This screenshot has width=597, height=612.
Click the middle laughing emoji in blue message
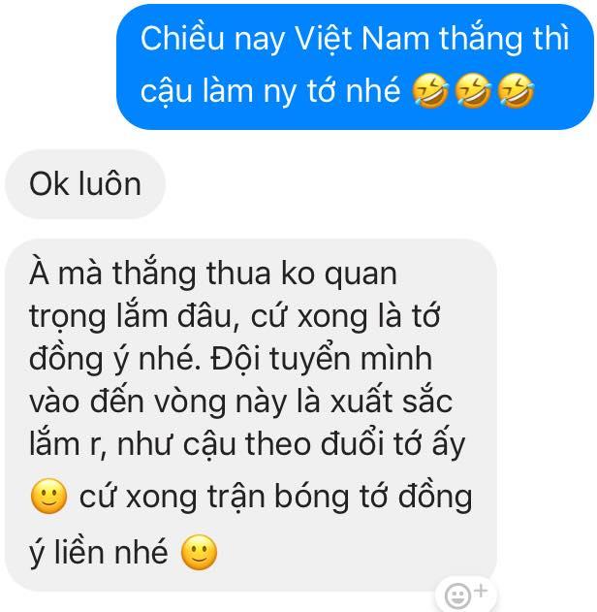click(473, 91)
